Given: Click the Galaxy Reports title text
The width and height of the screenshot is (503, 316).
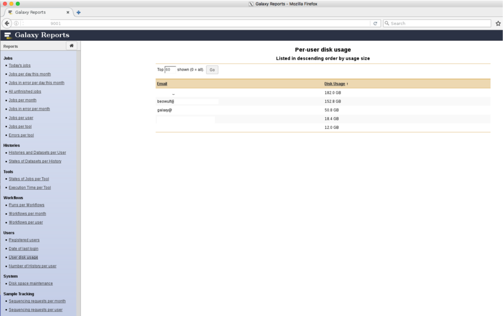Looking at the screenshot, I should [x=42, y=35].
